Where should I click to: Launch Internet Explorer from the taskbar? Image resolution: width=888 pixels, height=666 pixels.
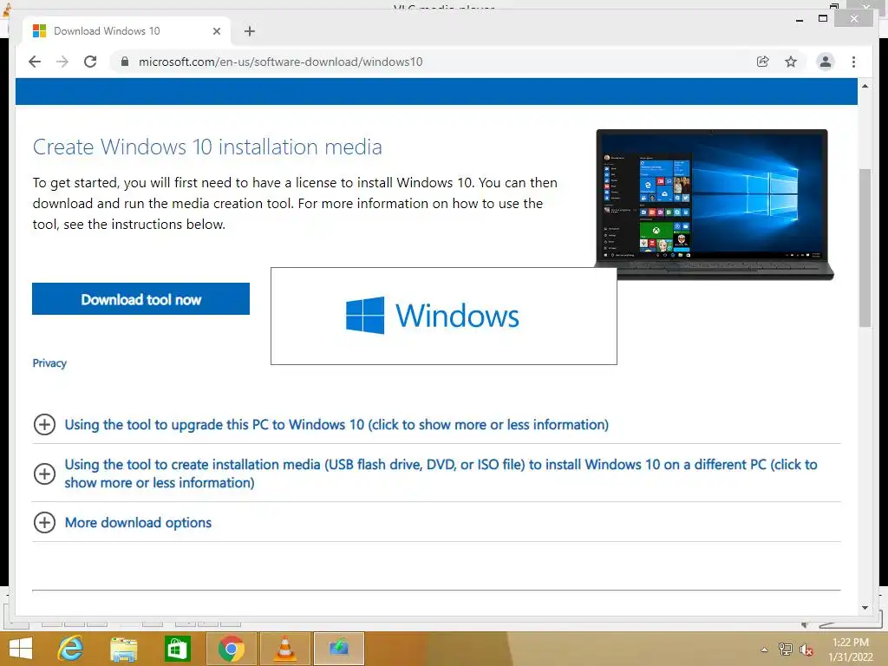coord(71,649)
